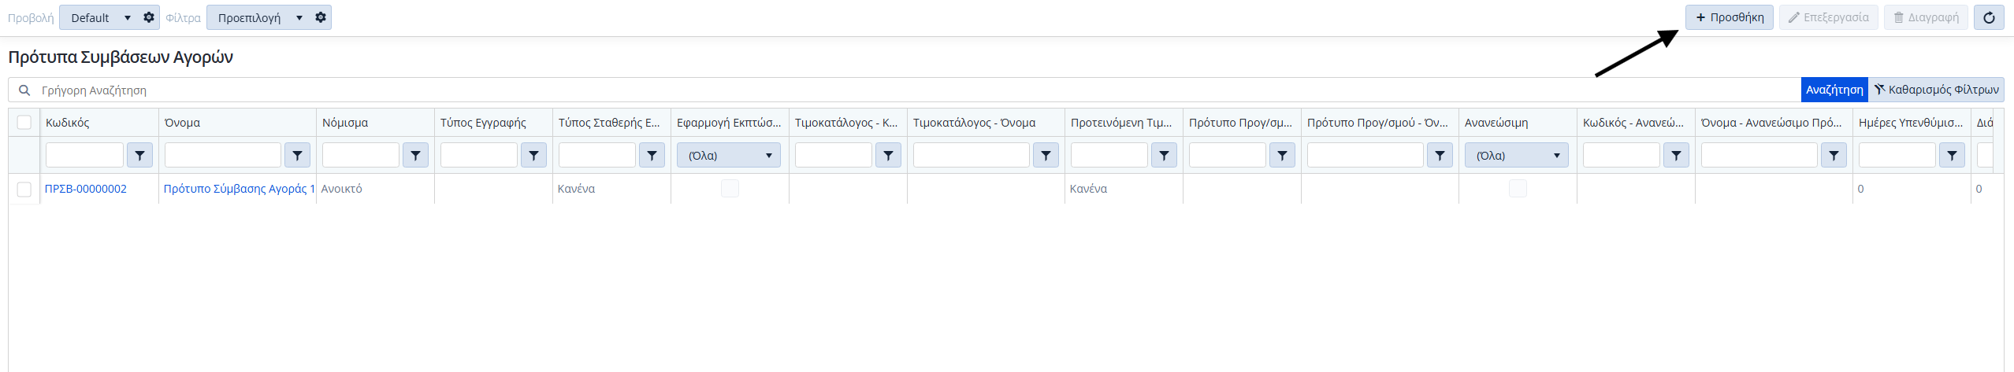Expand the Ανανεώσιμη (Όλα) filter dropdown
2014x372 pixels.
(1516, 156)
